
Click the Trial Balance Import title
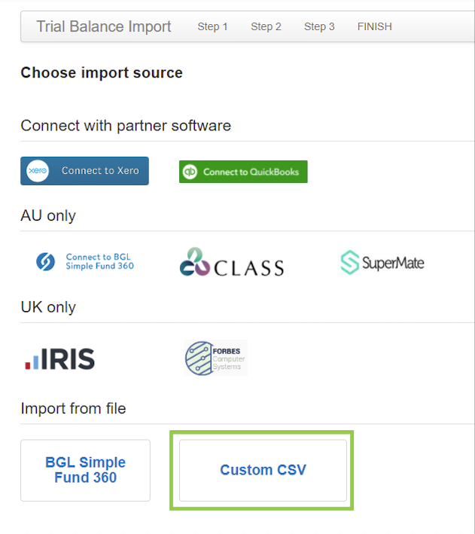tap(104, 26)
